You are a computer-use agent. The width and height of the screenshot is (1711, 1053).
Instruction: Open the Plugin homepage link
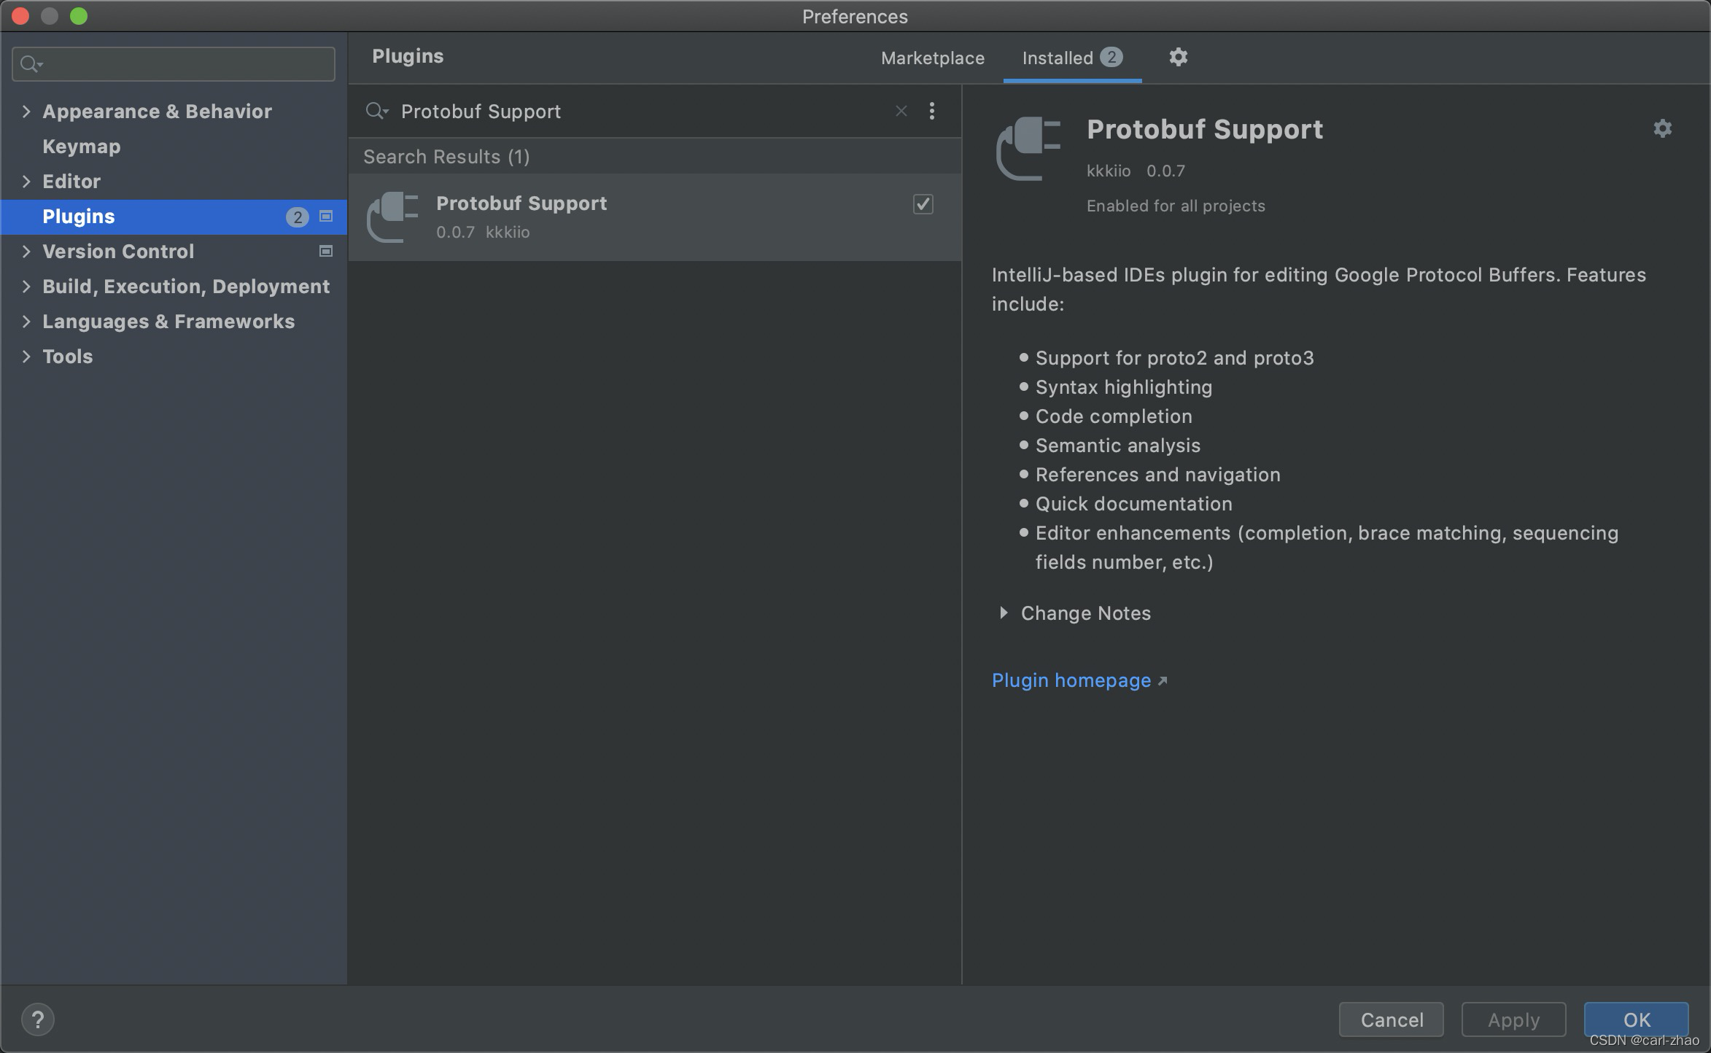pyautogui.click(x=1071, y=680)
